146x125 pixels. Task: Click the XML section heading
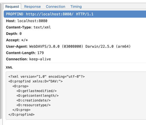click(x=9, y=67)
